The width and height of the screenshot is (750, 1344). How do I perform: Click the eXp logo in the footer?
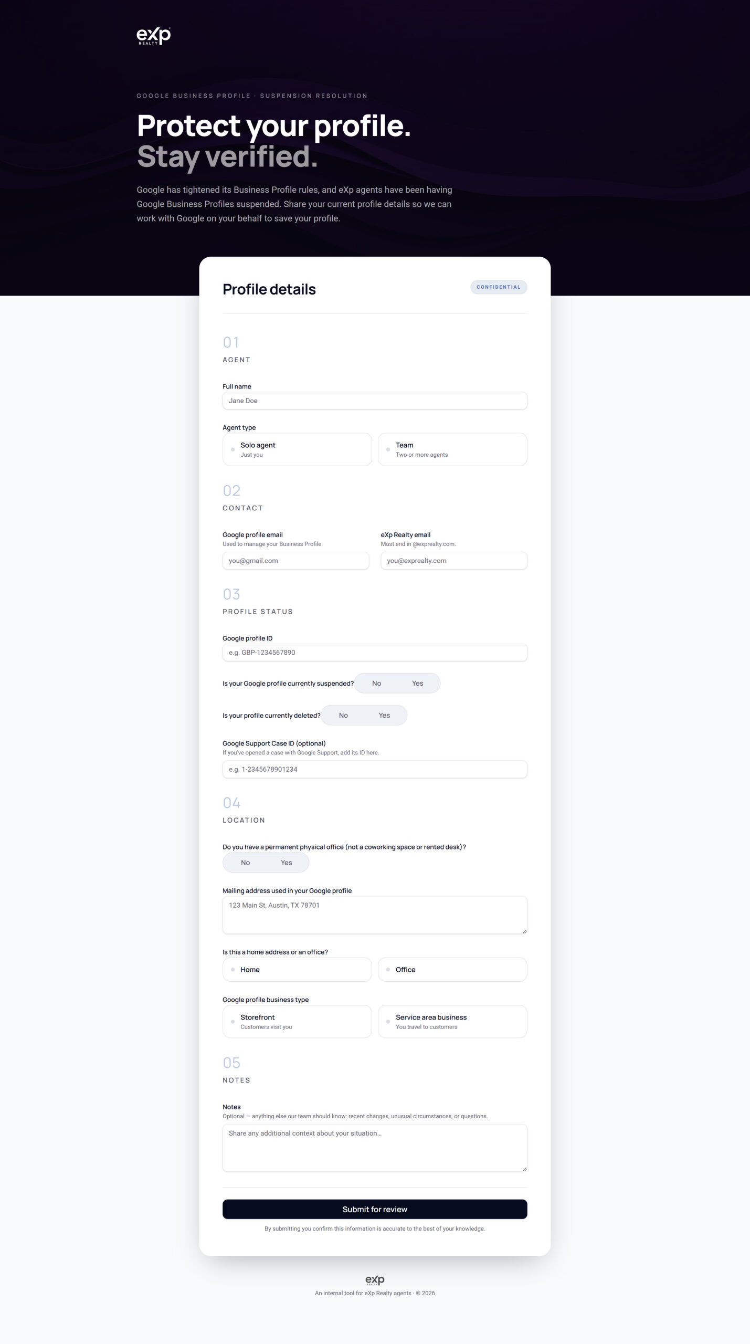(x=375, y=1280)
